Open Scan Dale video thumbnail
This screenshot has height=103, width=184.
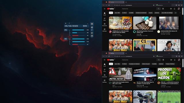(169, 45)
